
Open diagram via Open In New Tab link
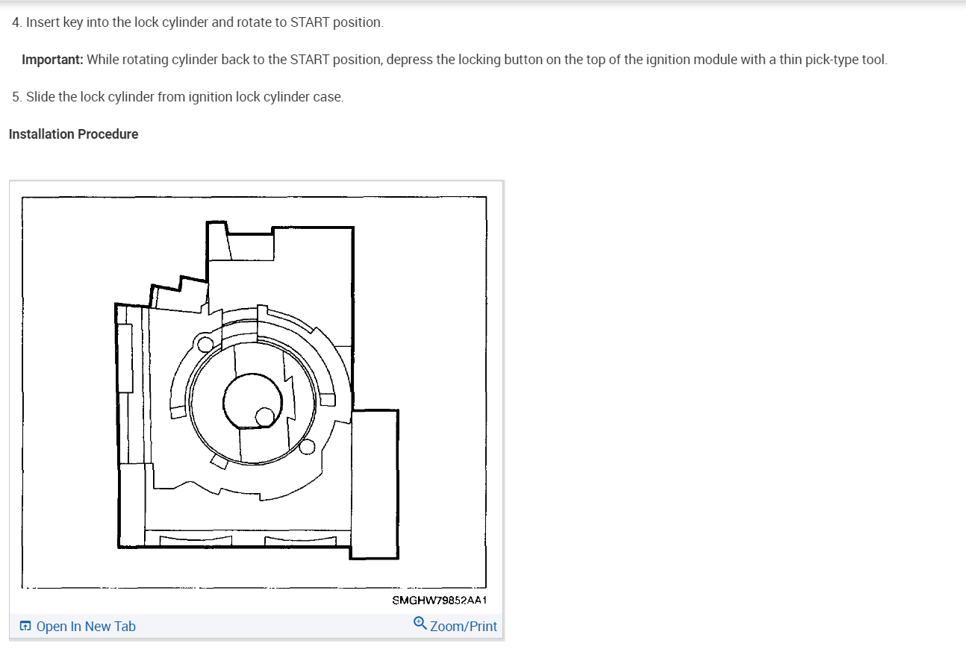(86, 627)
